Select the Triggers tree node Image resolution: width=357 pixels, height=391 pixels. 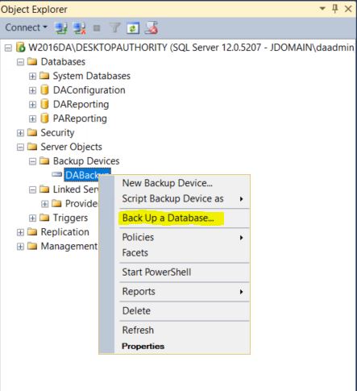70,218
